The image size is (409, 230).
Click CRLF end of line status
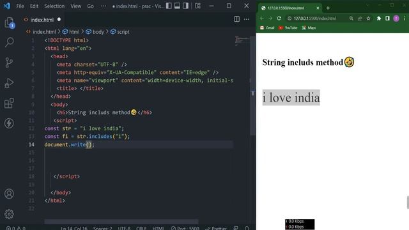point(141,228)
